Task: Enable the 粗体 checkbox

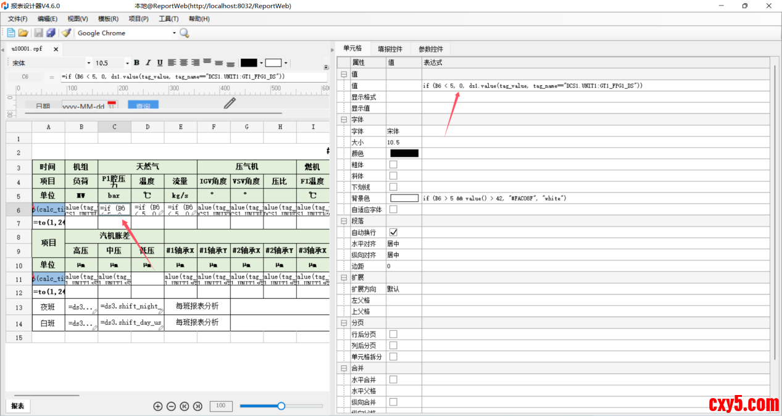Action: tap(393, 164)
